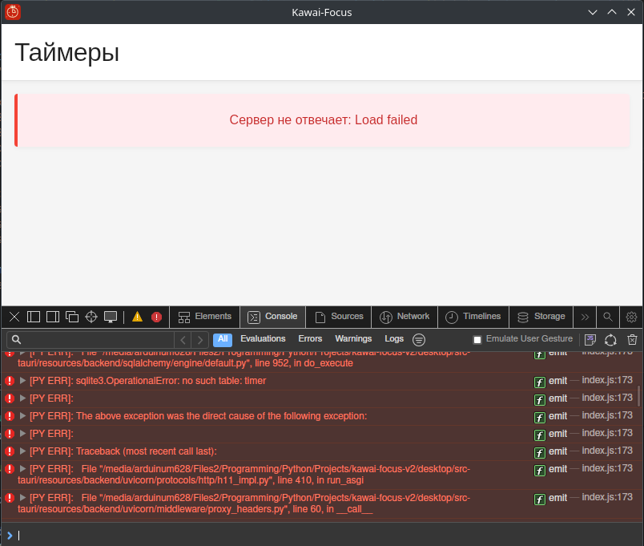Open inspector settings gear icon
This screenshot has width=644, height=546.
[x=631, y=317]
